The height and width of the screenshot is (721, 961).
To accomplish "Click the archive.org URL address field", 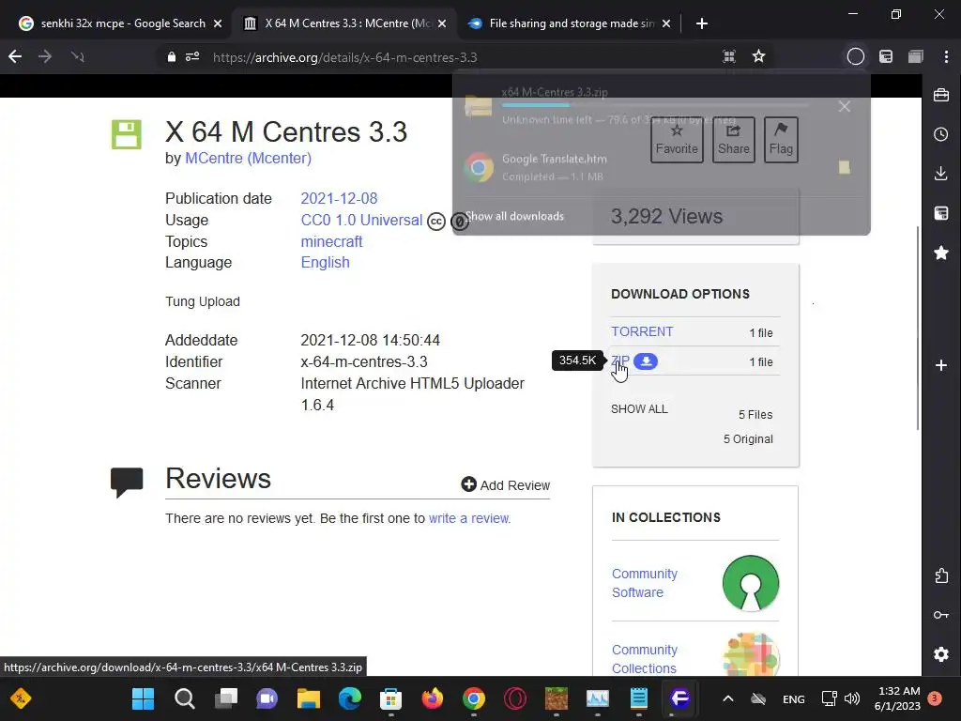I will [x=345, y=57].
